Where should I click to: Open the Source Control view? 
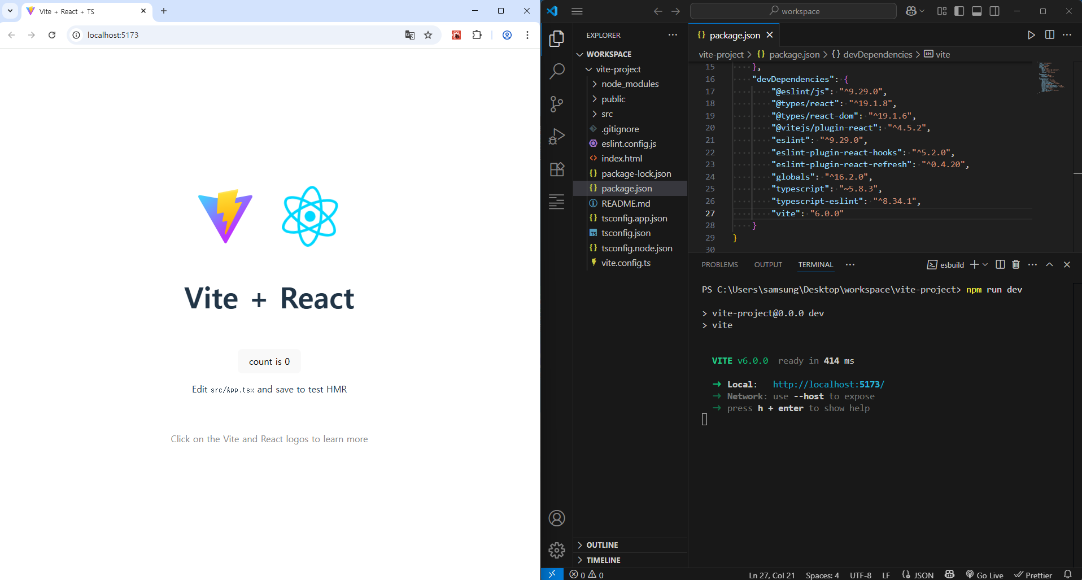coord(557,104)
